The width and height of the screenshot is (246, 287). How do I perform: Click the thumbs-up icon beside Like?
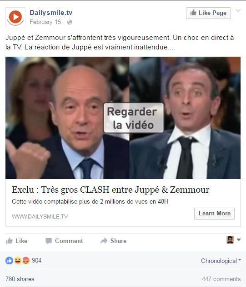[9, 241]
